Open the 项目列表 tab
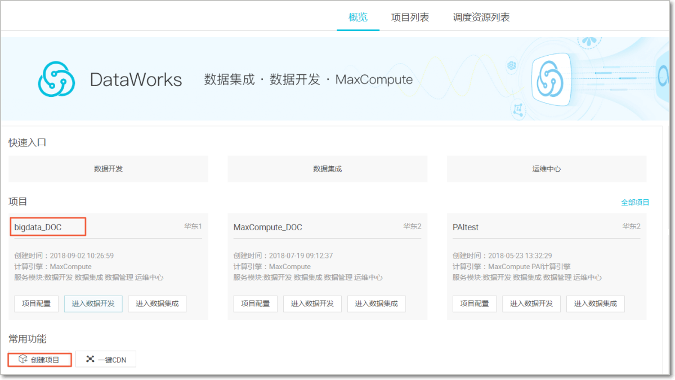The height and width of the screenshot is (380, 675). [410, 17]
